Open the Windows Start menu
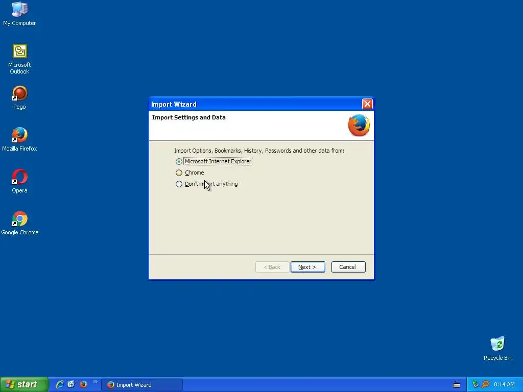Viewport: 523px width, 392px height. click(x=24, y=384)
